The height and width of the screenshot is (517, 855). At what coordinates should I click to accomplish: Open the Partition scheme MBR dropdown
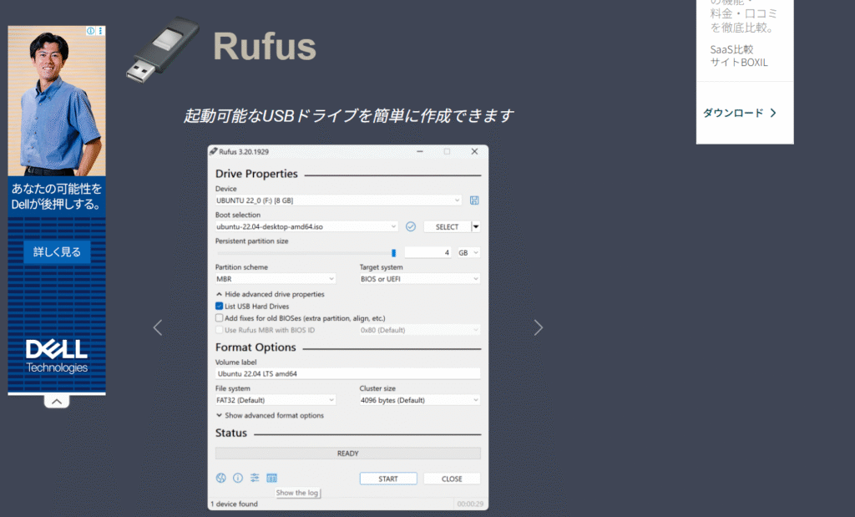click(x=276, y=279)
